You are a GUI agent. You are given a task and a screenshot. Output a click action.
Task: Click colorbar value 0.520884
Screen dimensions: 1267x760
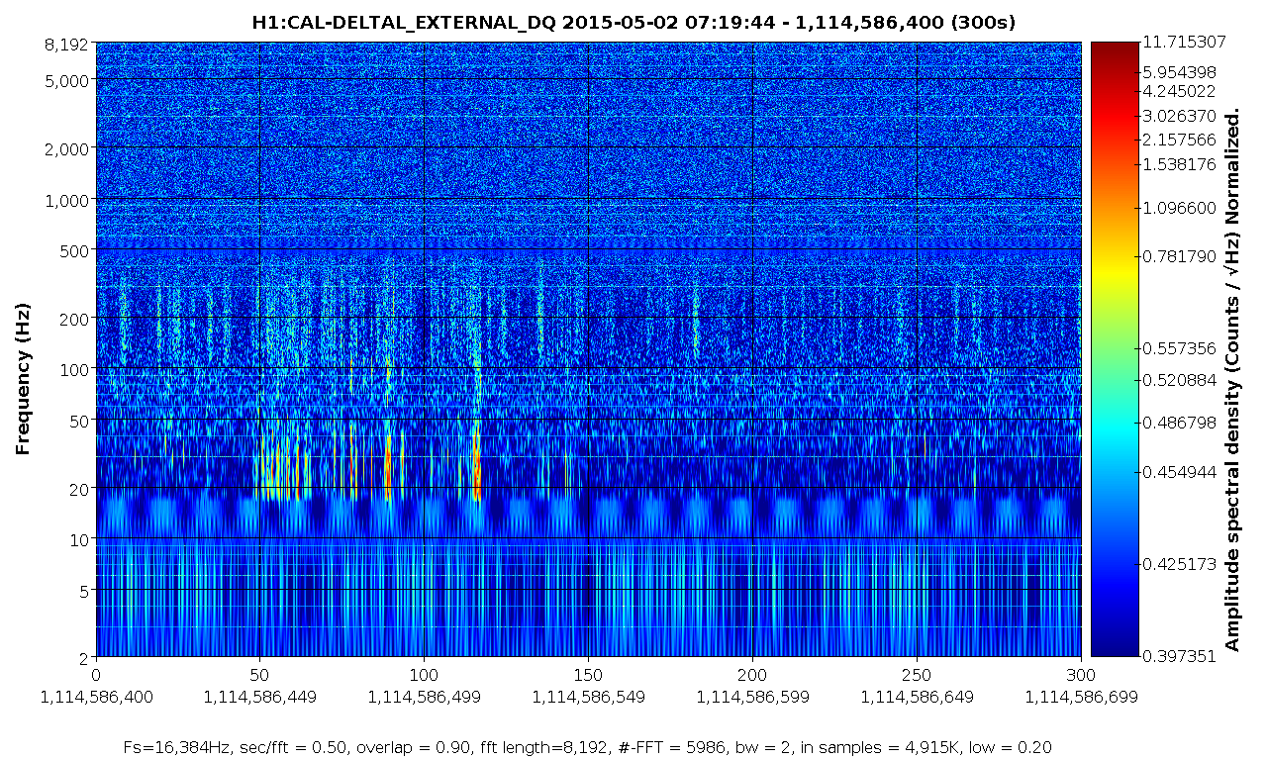[x=1179, y=380]
